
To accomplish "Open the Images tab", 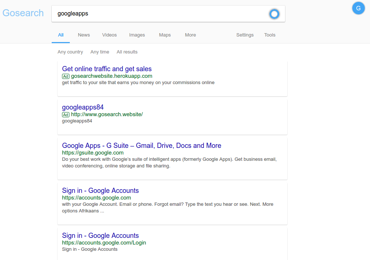I will pos(137,35).
